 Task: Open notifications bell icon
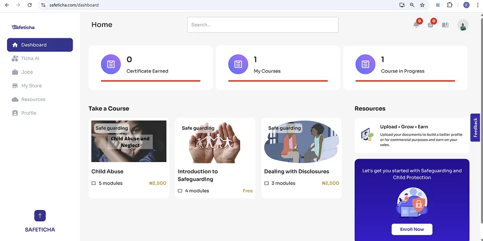416,25
